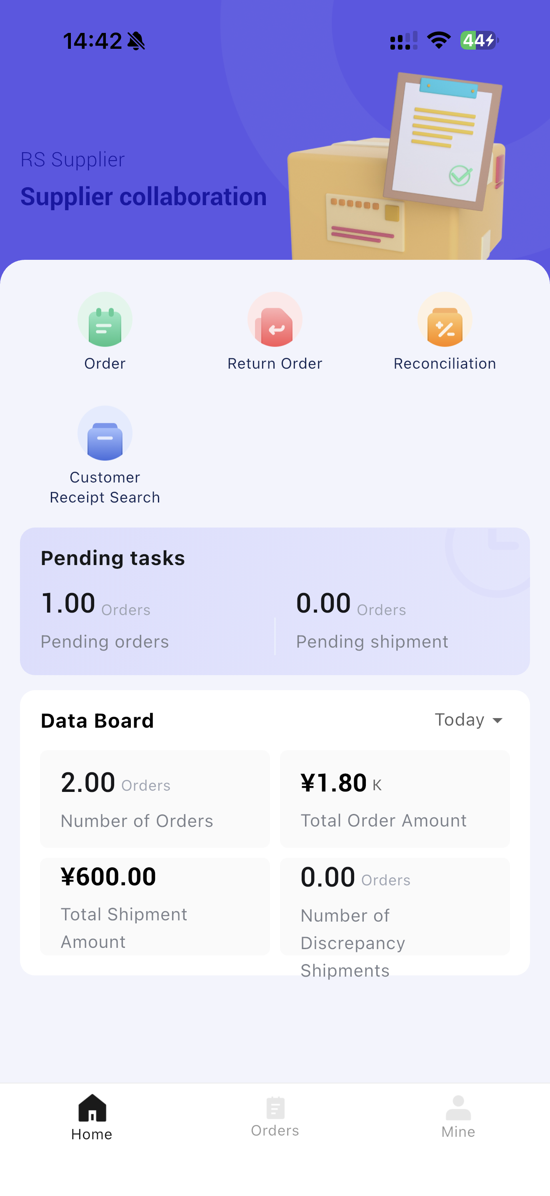Tap the Mine profile icon

tap(458, 1108)
